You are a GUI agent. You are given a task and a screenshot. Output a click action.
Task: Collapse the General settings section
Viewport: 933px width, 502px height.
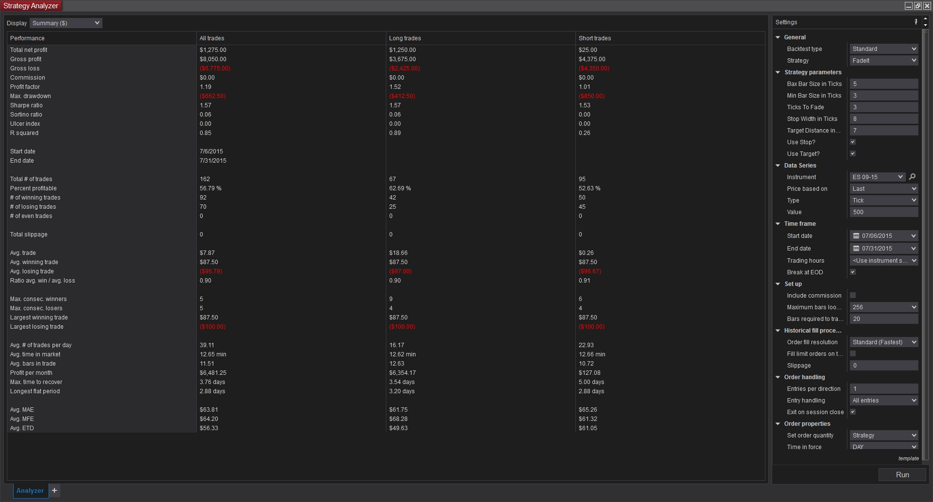(778, 37)
